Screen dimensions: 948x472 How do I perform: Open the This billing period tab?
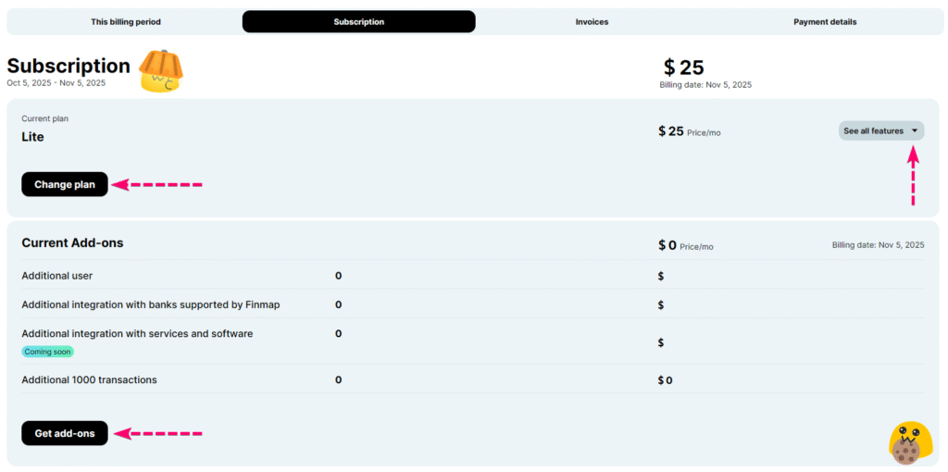(x=124, y=21)
